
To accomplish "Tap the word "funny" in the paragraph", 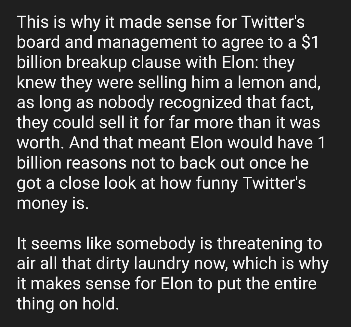I will tap(217, 183).
